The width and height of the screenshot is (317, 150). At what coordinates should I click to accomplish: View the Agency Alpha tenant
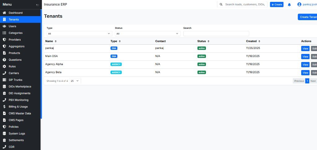[x=305, y=64]
